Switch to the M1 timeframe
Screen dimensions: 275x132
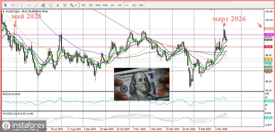84,5
